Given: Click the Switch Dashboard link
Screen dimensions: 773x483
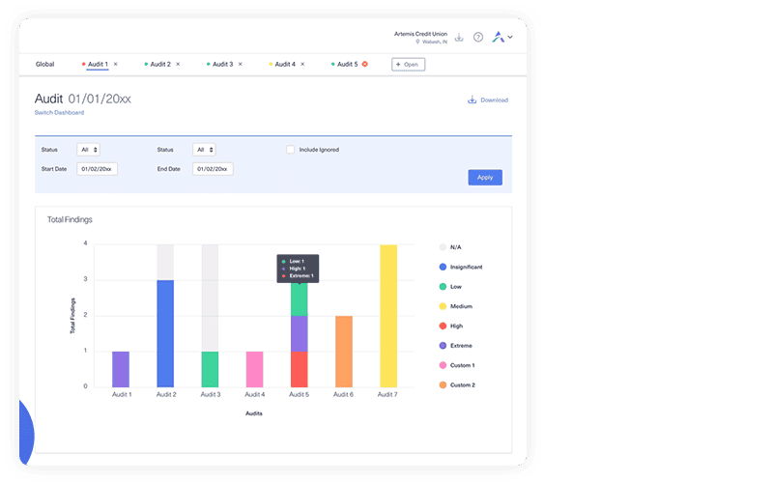Looking at the screenshot, I should pyautogui.click(x=59, y=112).
